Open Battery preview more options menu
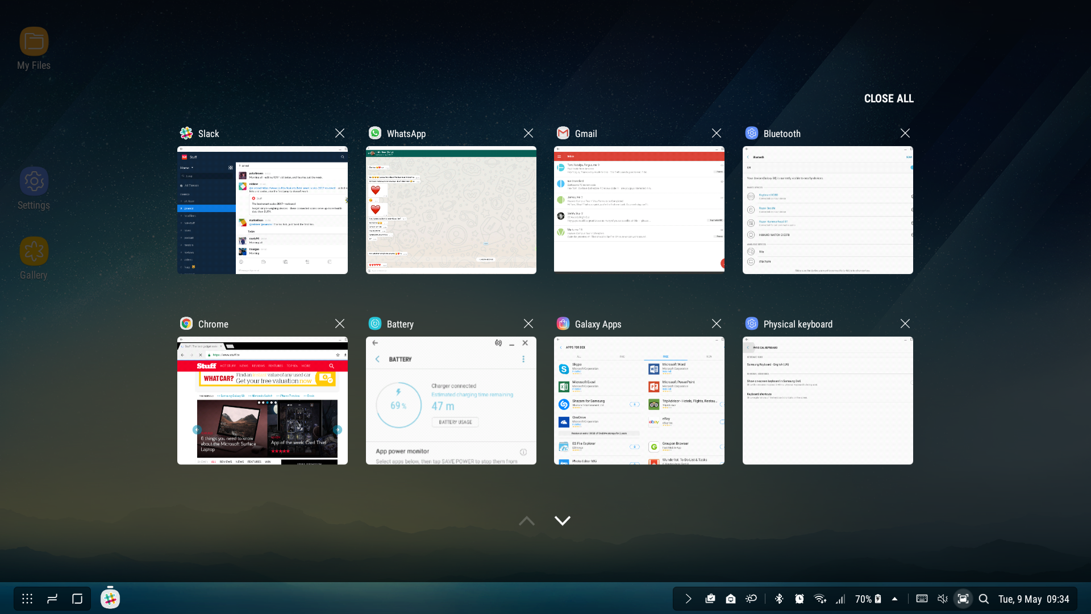 click(x=523, y=359)
